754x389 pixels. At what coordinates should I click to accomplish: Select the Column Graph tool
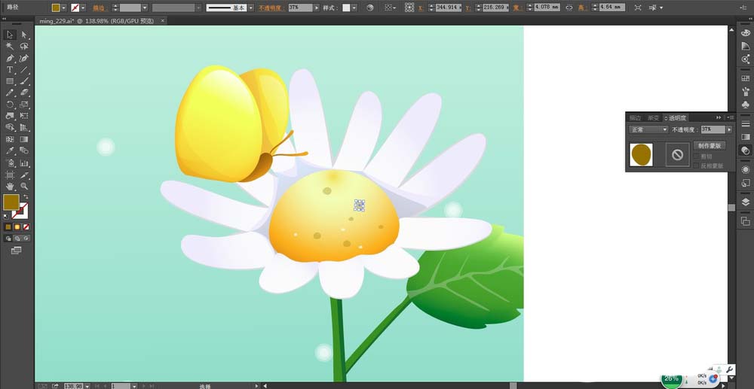pos(24,163)
